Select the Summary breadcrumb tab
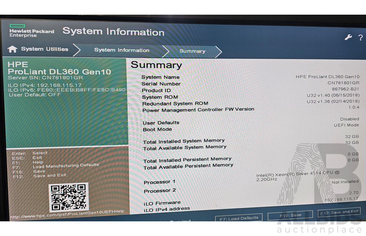Viewport: 366px width, 236px height. pyautogui.click(x=192, y=51)
